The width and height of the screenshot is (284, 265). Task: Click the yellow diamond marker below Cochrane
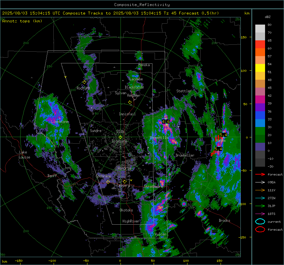point(108,182)
